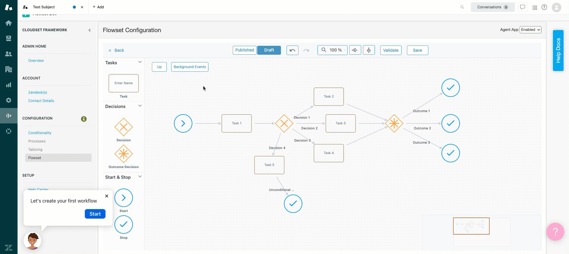This screenshot has height=254, width=569.
Task: Click the undo arrow button
Action: [292, 50]
